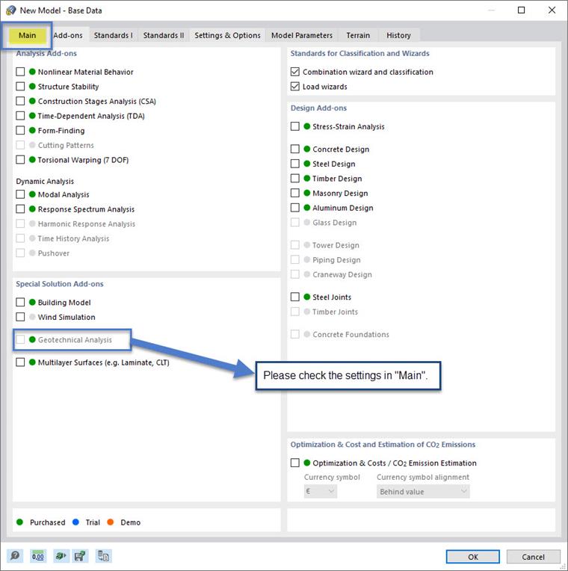Open the Standards II tab
This screenshot has height=571, width=568.
[x=164, y=35]
